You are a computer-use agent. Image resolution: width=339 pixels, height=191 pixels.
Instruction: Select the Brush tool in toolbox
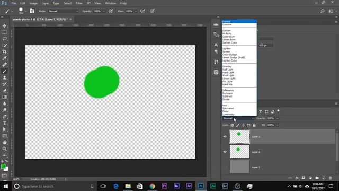tap(4, 71)
